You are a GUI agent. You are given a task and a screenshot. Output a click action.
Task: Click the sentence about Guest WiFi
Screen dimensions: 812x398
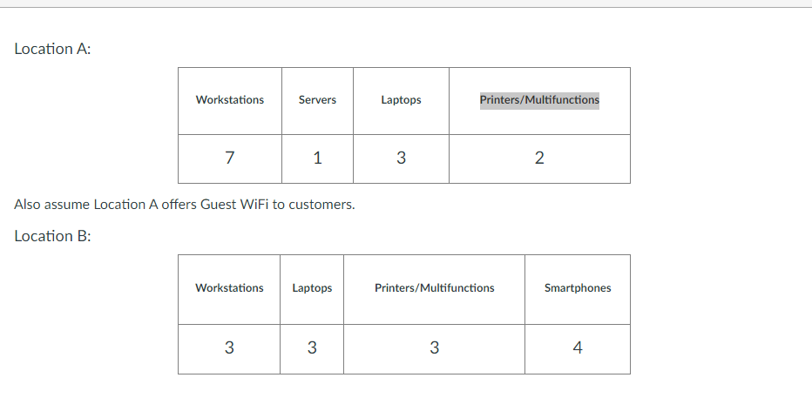(185, 205)
